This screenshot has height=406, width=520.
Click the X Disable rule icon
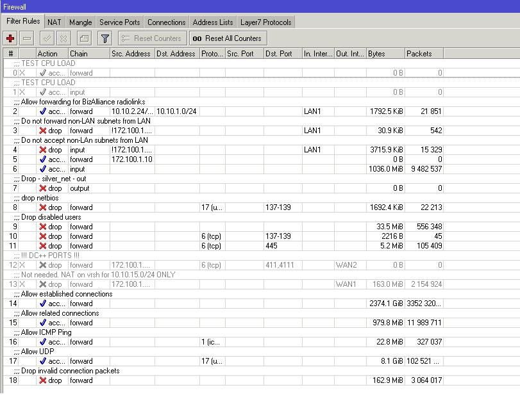tap(63, 38)
